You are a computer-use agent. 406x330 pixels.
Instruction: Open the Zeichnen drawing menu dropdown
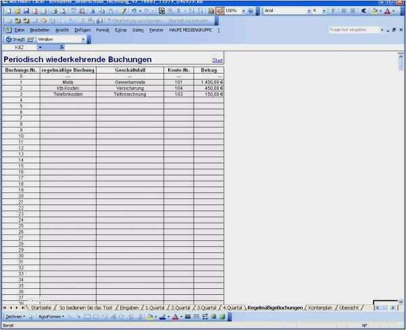(x=15, y=317)
